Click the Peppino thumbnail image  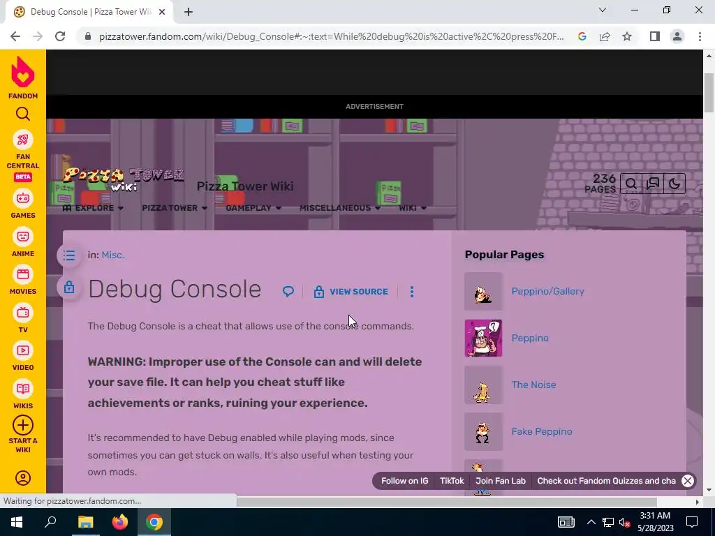(x=483, y=338)
